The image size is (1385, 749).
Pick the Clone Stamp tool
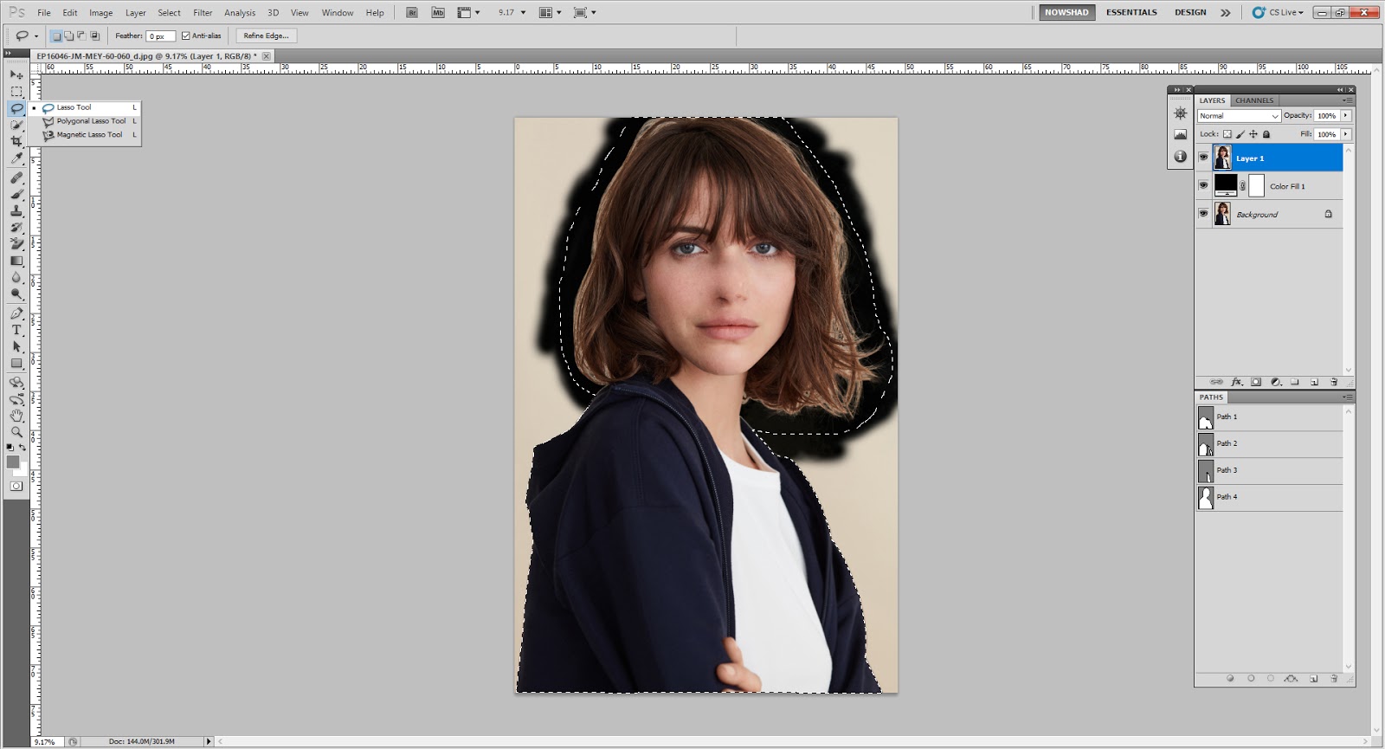(x=16, y=210)
